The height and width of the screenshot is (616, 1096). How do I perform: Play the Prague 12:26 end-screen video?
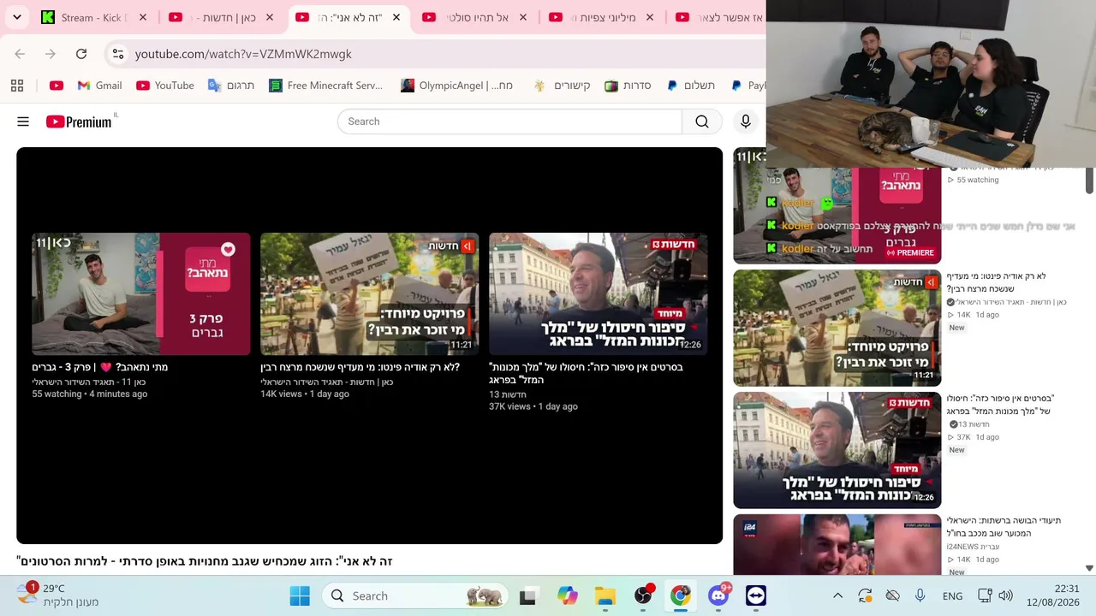pyautogui.click(x=599, y=293)
